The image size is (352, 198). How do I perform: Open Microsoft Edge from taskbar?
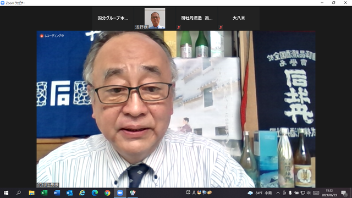[95, 193]
